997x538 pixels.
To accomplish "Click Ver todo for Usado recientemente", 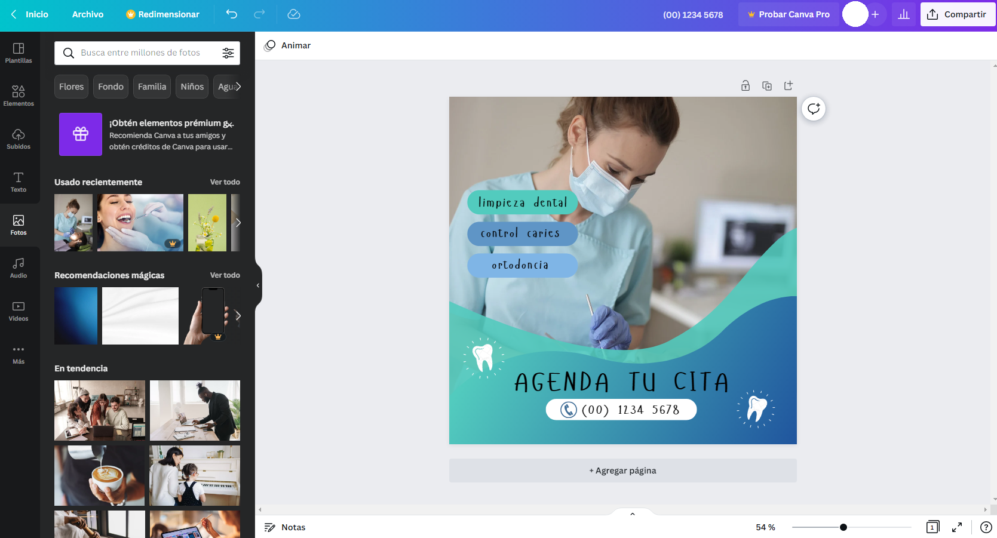I will coord(225,182).
